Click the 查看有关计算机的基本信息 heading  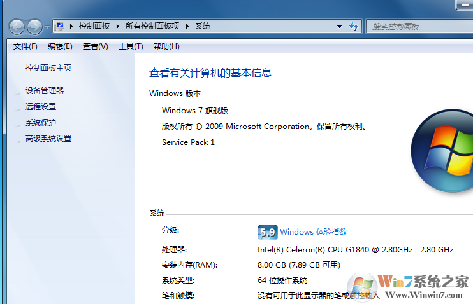[x=210, y=73]
